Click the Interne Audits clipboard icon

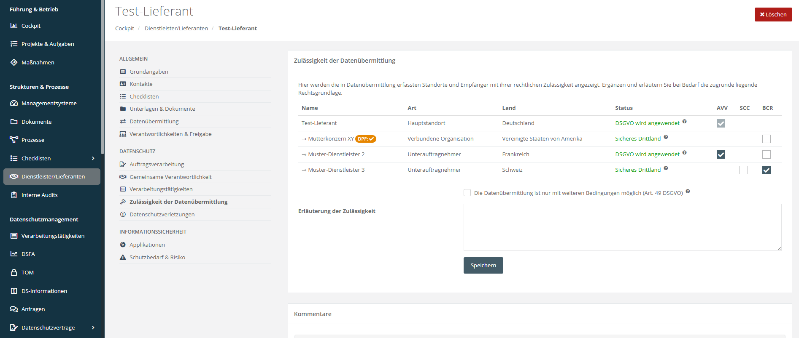coord(13,195)
